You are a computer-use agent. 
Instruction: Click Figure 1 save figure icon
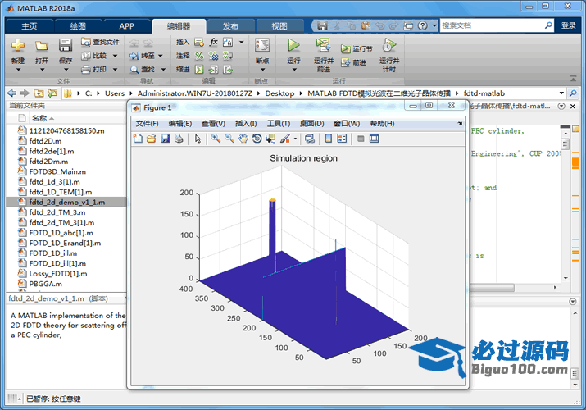tap(166, 139)
